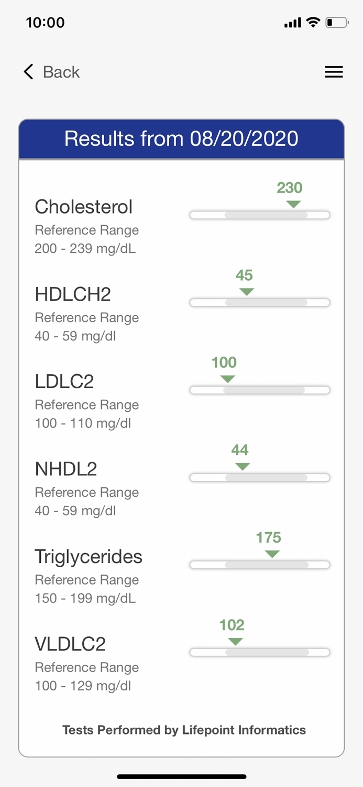The width and height of the screenshot is (363, 787).
Task: Open the hamburger menu icon
Action: click(334, 72)
